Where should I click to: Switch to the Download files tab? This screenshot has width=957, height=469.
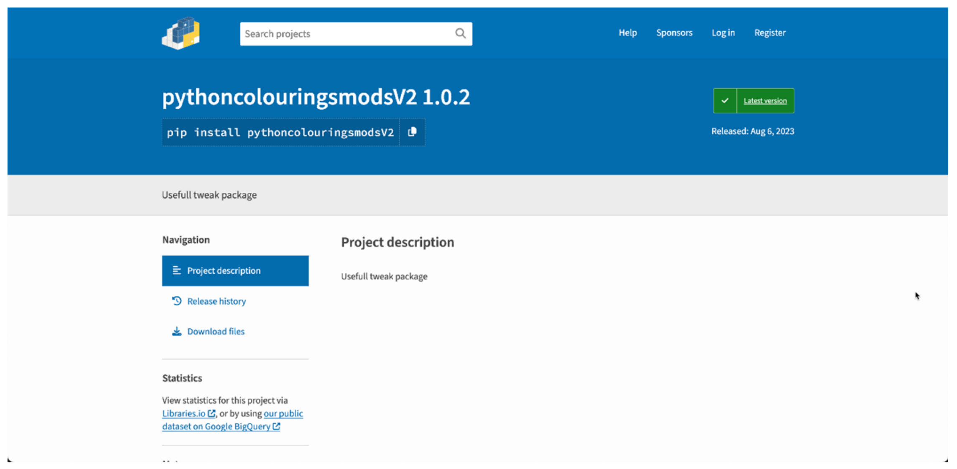pos(235,331)
